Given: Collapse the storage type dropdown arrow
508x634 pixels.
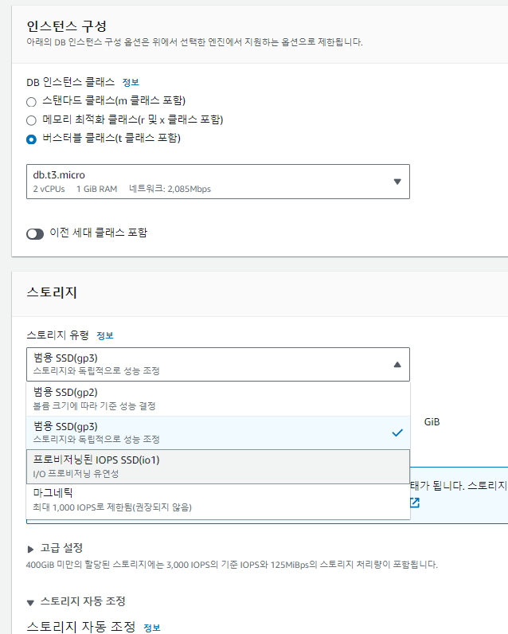Looking at the screenshot, I should pyautogui.click(x=397, y=365).
